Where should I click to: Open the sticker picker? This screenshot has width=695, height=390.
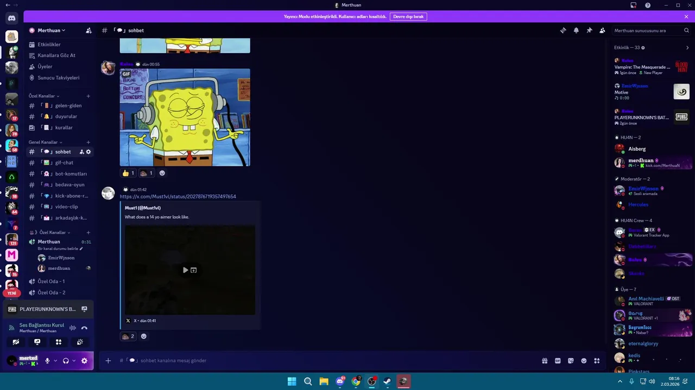coord(571,361)
